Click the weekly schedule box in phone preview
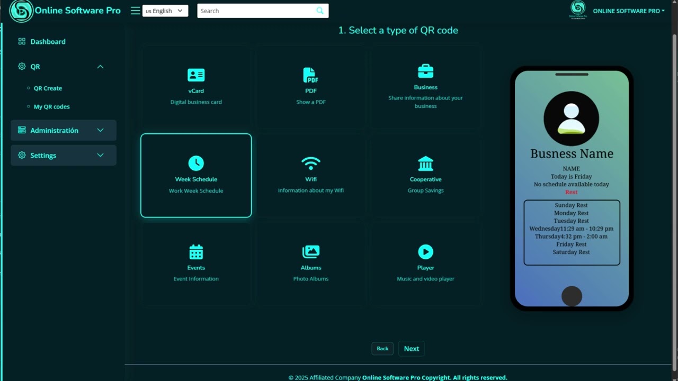Image resolution: width=678 pixels, height=381 pixels. [x=572, y=232]
